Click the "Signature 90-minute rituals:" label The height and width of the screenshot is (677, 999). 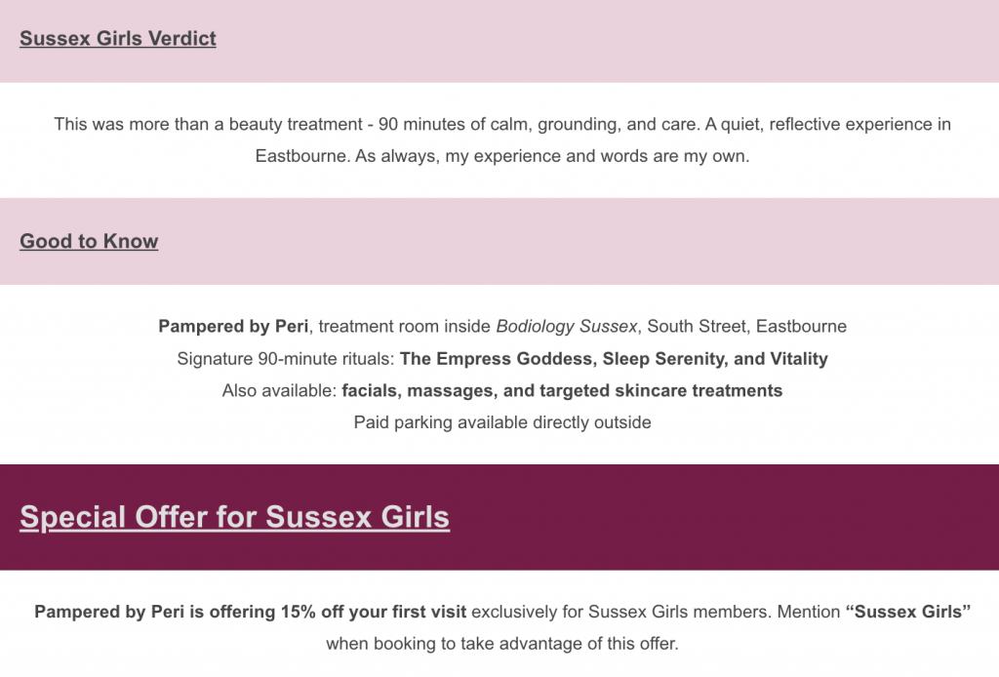click(x=285, y=358)
